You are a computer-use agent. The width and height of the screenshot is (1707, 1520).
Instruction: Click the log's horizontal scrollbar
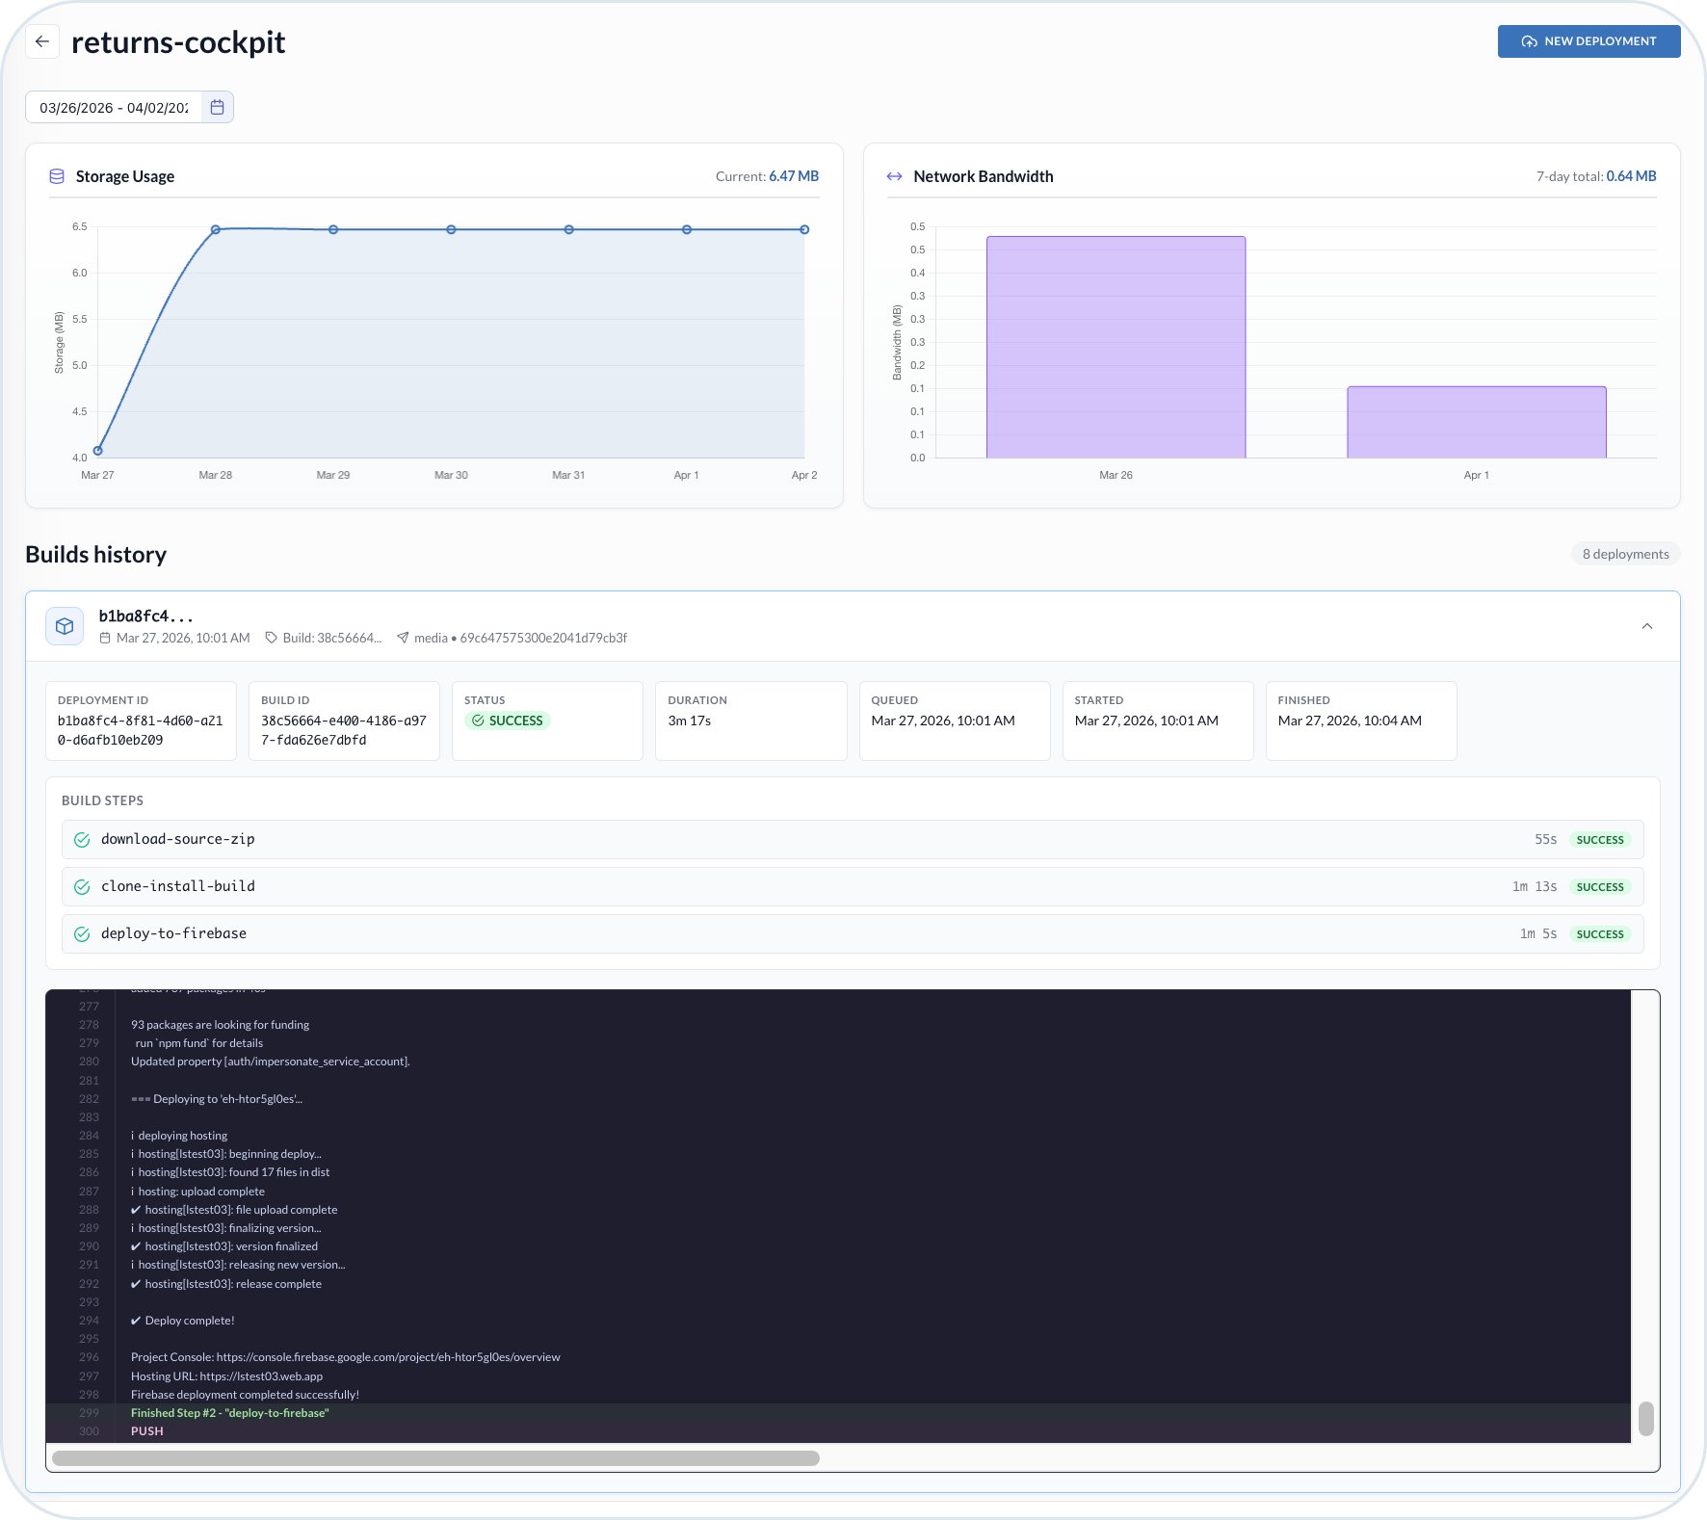pyautogui.click(x=435, y=1458)
